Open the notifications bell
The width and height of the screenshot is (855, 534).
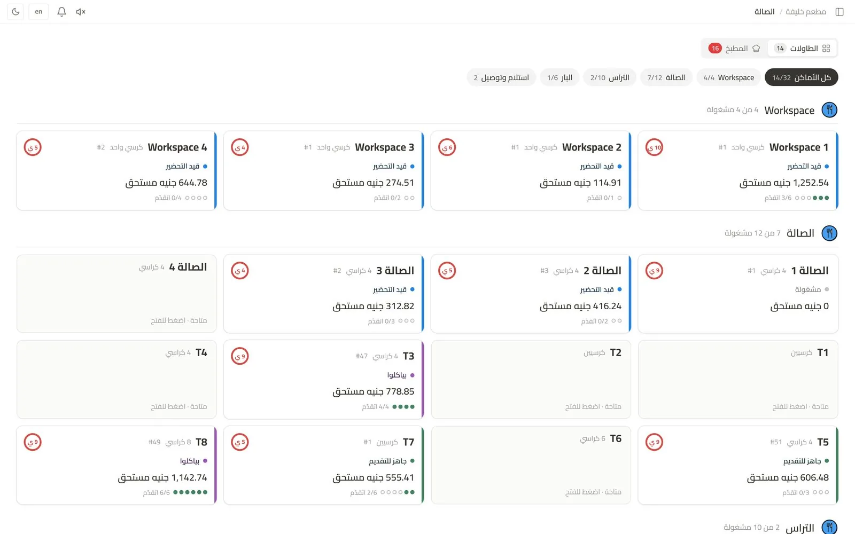point(61,12)
